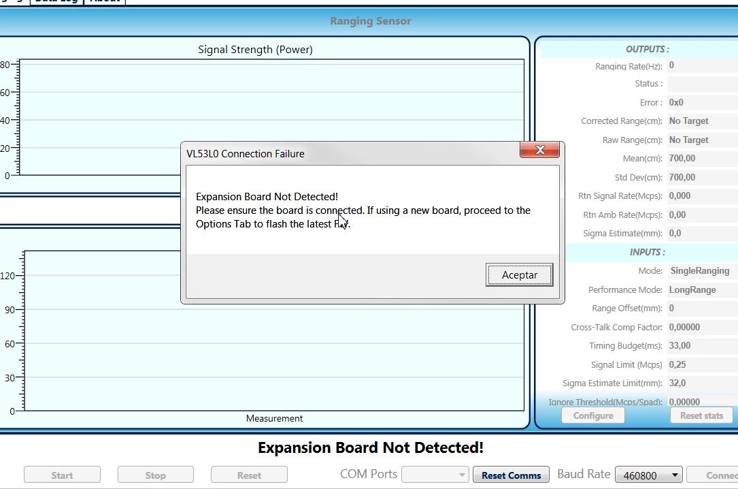
Task: Click the Aceptar button
Action: [x=519, y=275]
